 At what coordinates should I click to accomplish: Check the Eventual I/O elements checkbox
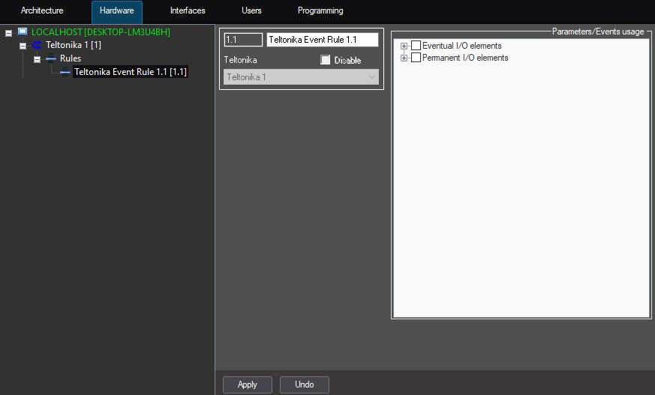(x=416, y=46)
